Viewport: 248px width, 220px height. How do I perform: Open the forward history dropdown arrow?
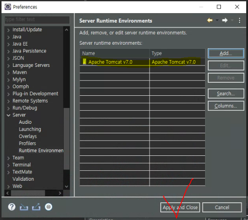(x=232, y=20)
